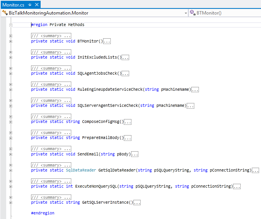261x219 pixels.
Task: Expand the SendEmail method outline
Action: pyautogui.click(x=11, y=154)
